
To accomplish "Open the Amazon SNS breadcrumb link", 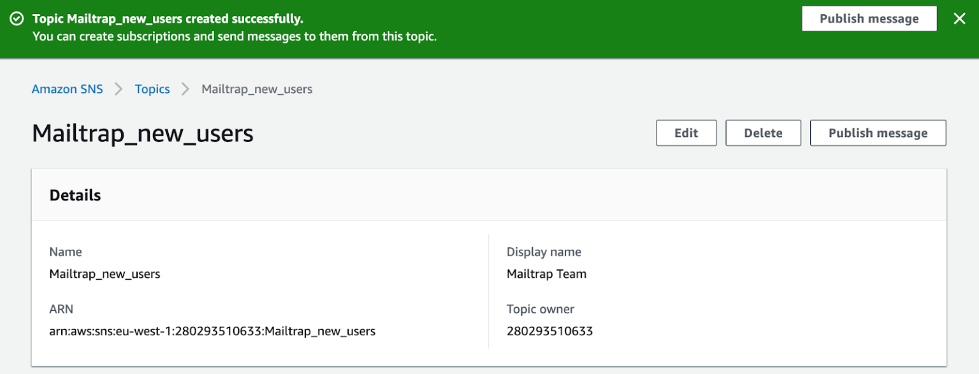I will coord(67,89).
